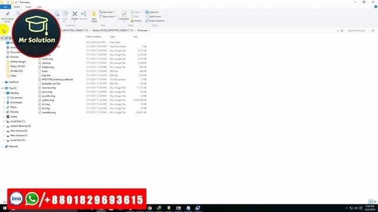Viewport: 378px width, 212px height.
Task: Switch to the Home ribbon tab
Action: click(x=17, y=7)
